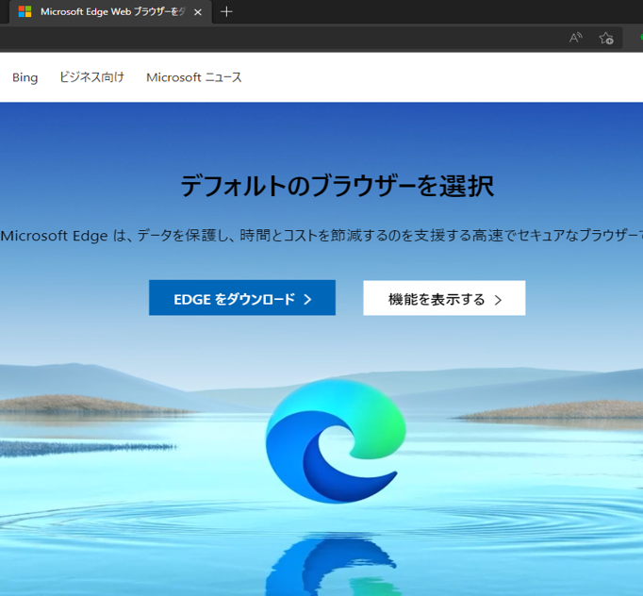Image resolution: width=643 pixels, height=596 pixels.
Task: Click the Microsoft Edge は、データを保護し description text
Action: pos(321,236)
